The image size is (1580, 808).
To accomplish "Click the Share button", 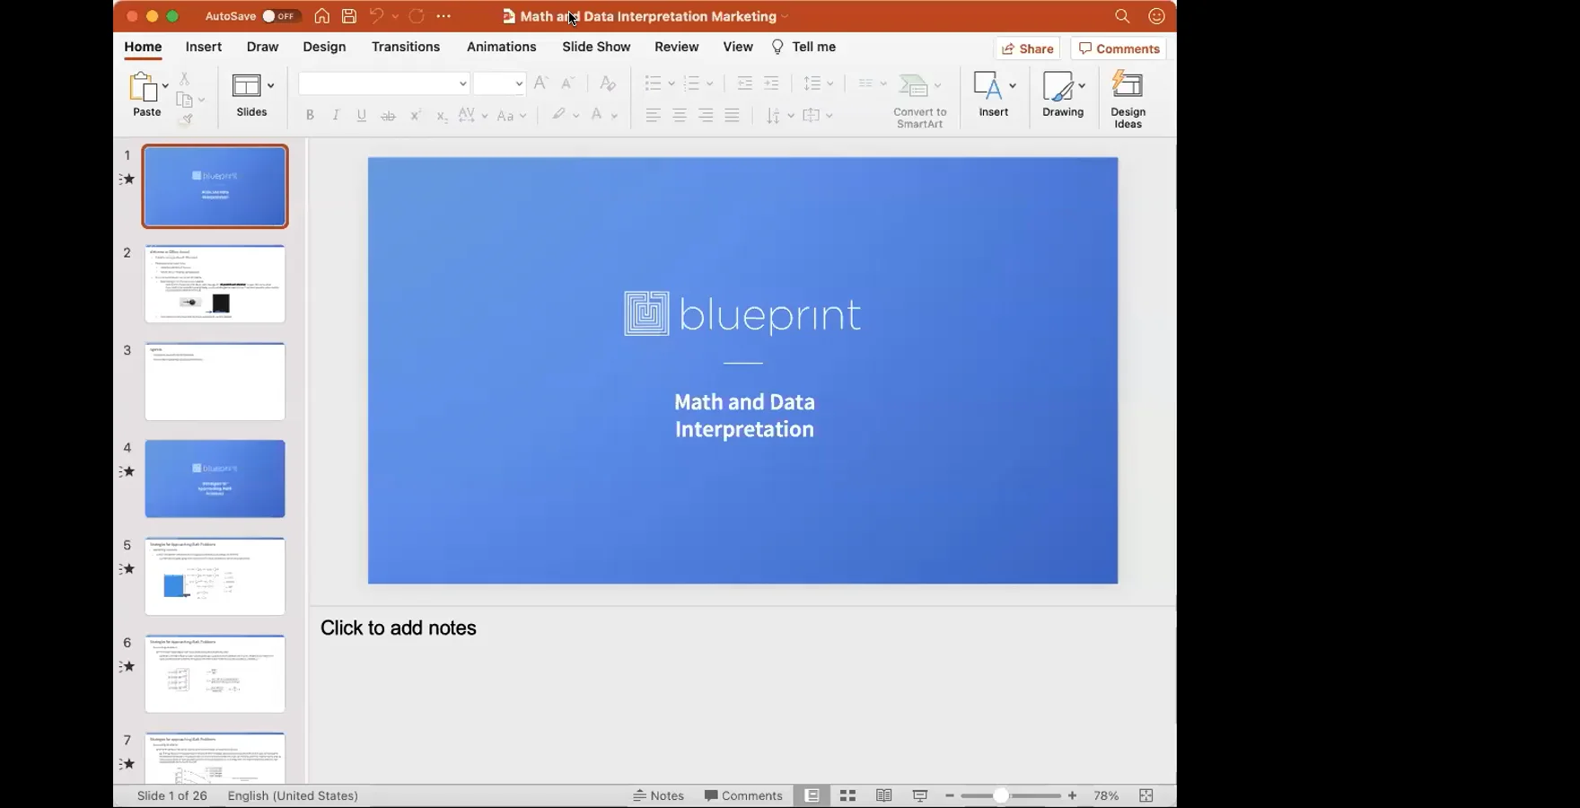I will [x=1027, y=48].
